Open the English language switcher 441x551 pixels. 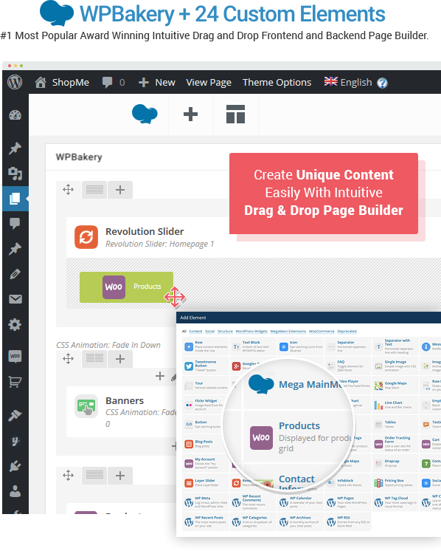click(x=355, y=82)
